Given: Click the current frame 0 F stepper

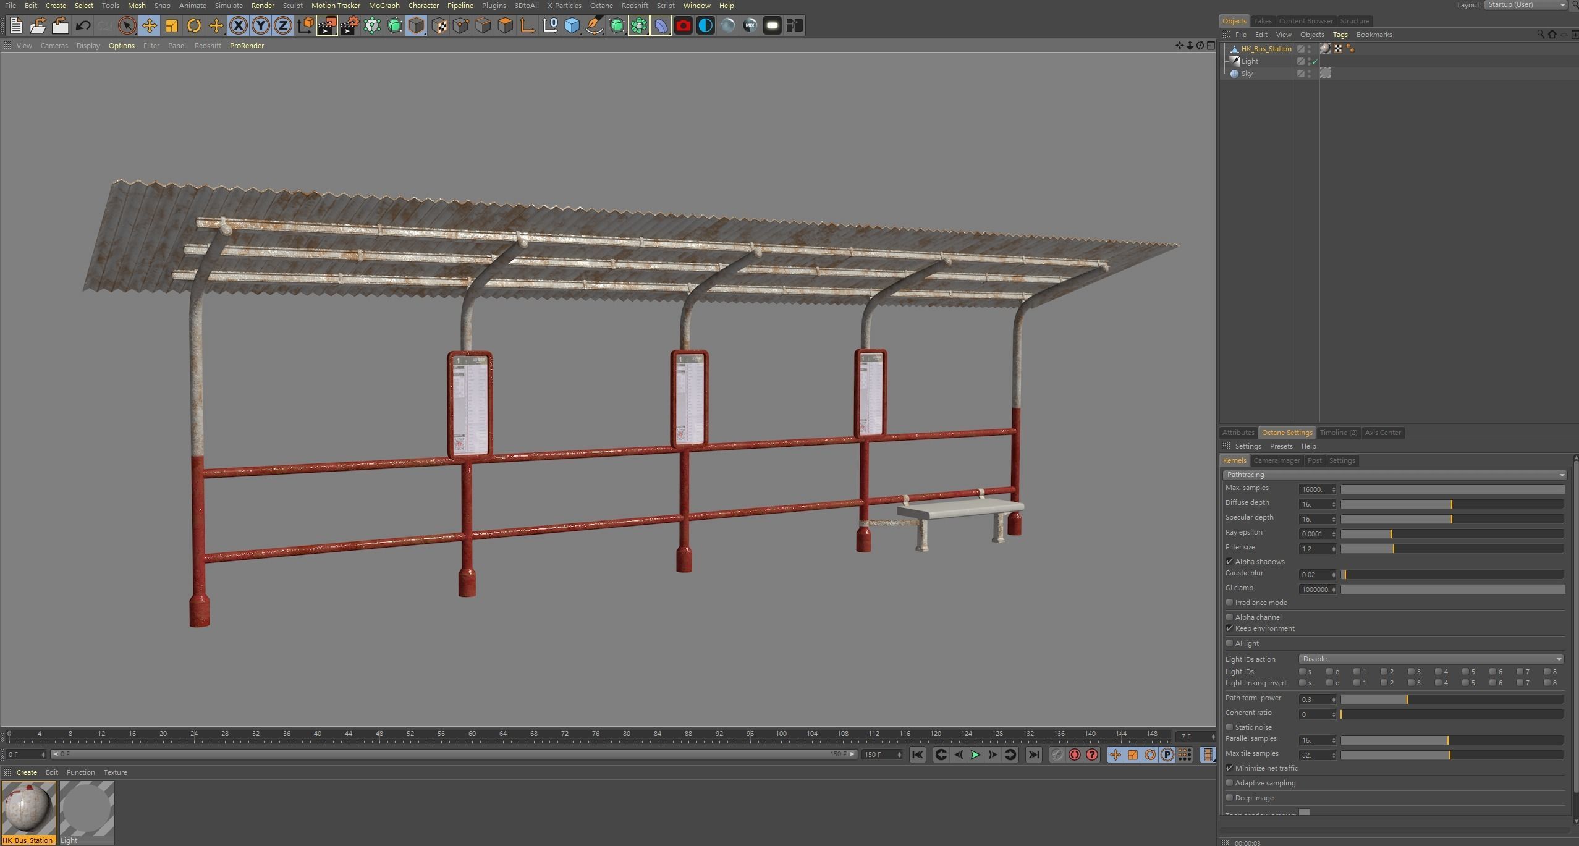Looking at the screenshot, I should click(x=43, y=755).
